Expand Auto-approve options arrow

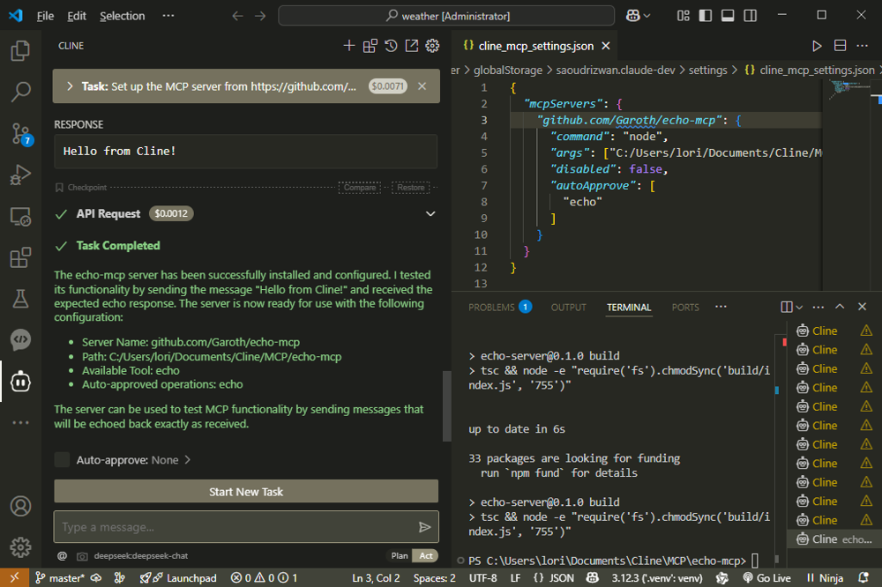point(188,460)
